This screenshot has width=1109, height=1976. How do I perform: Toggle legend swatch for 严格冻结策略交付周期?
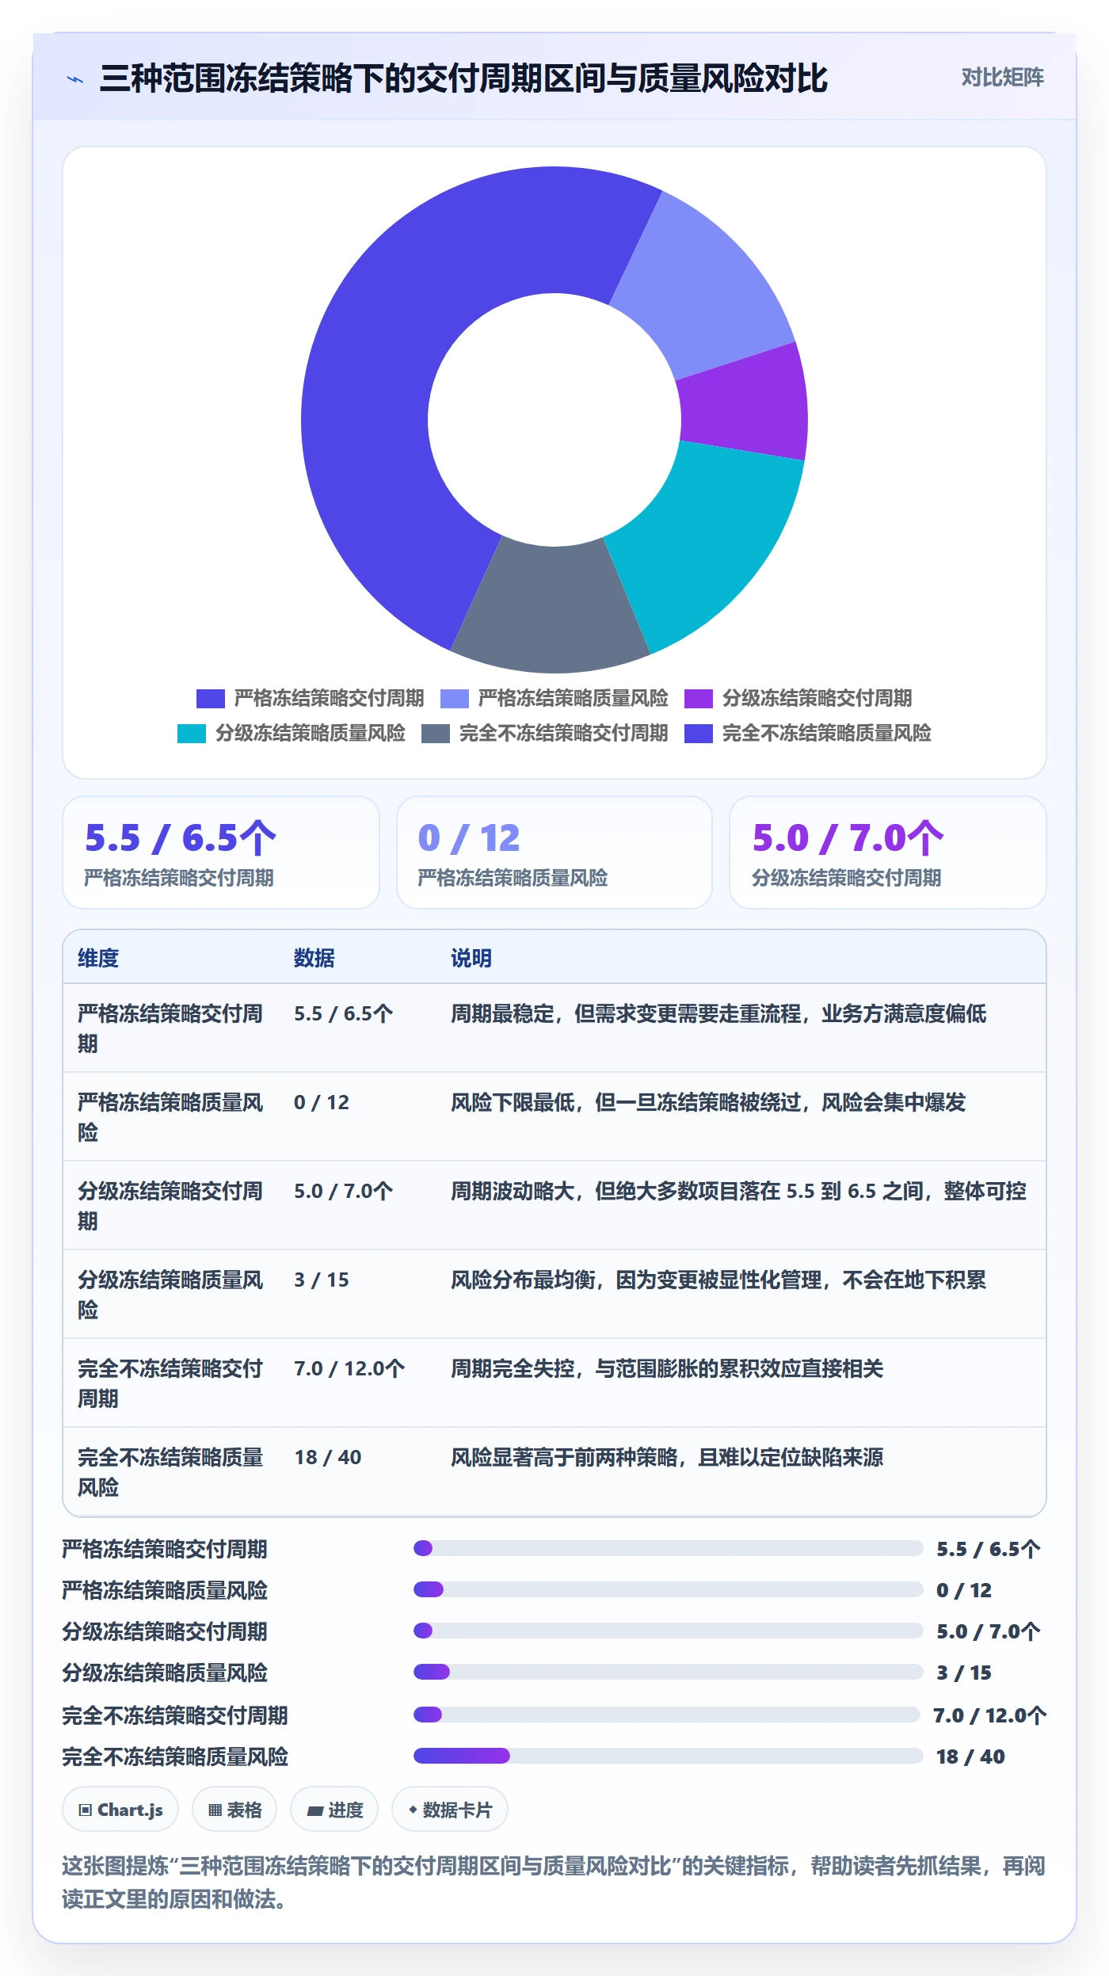(x=211, y=699)
